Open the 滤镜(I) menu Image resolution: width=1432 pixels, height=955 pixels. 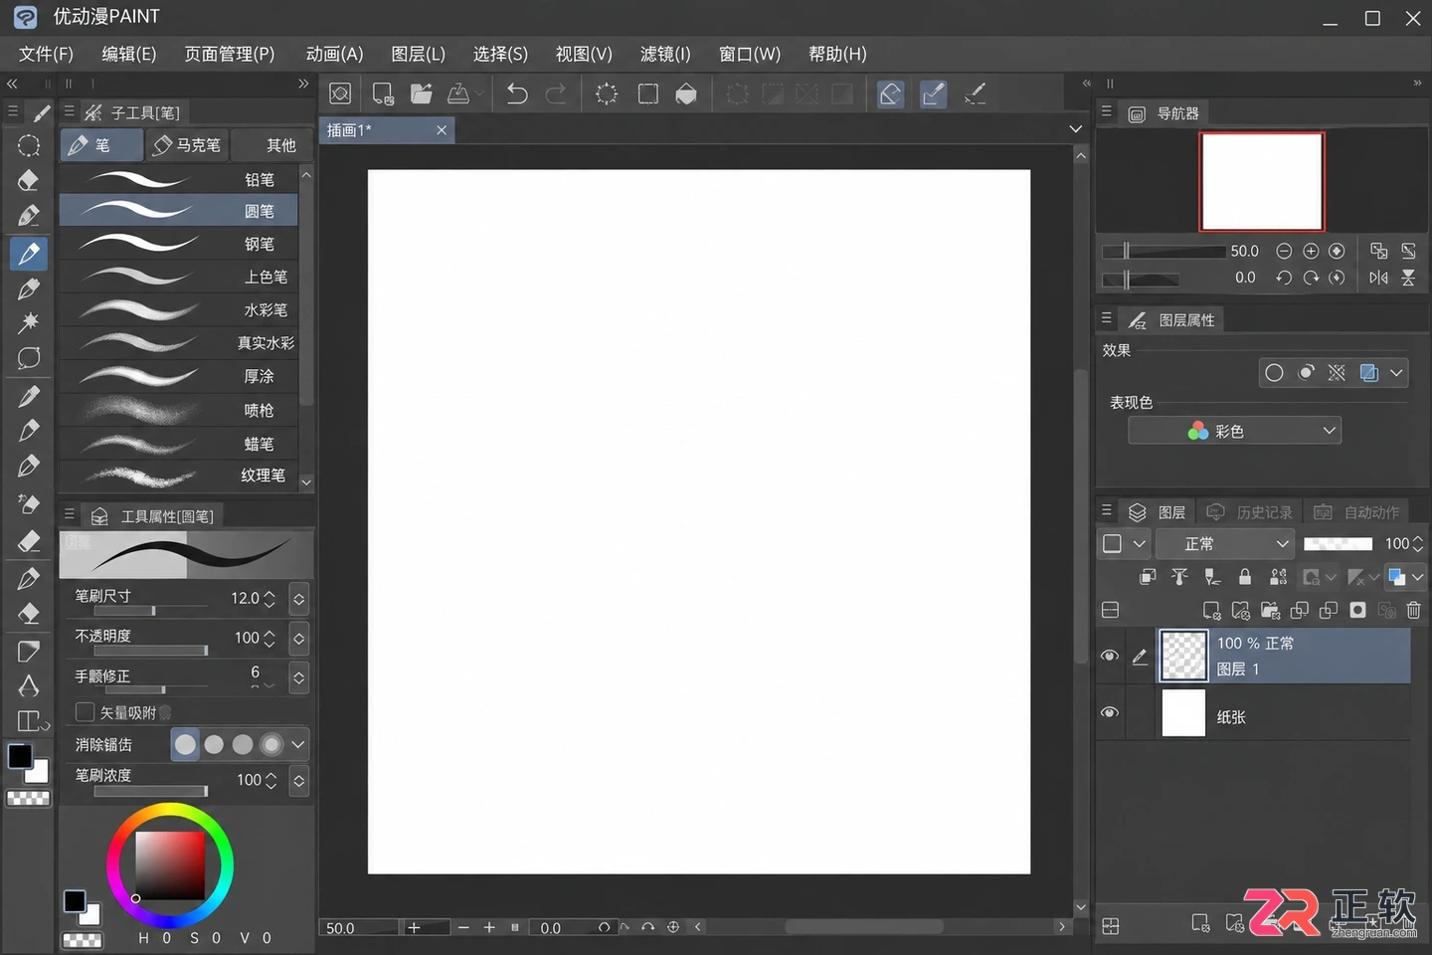point(665,54)
